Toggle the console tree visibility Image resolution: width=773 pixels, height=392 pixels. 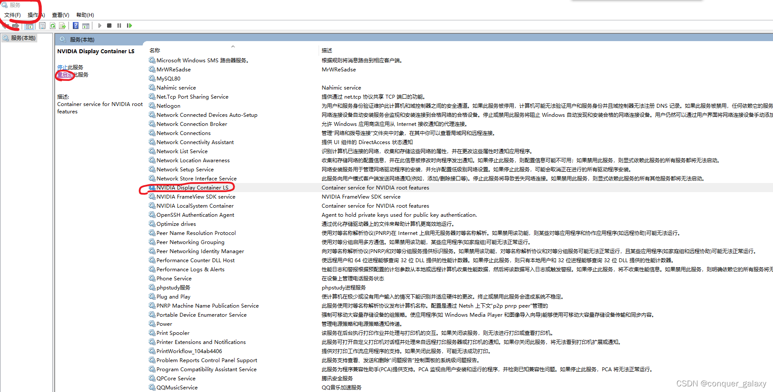[x=29, y=26]
